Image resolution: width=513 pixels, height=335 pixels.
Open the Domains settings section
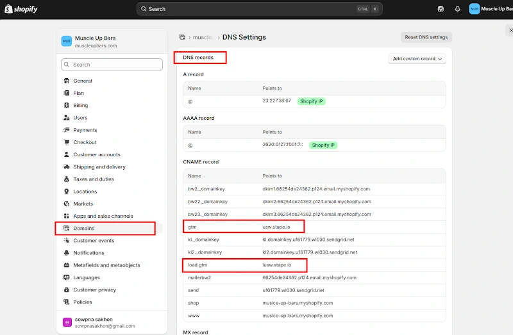click(84, 228)
